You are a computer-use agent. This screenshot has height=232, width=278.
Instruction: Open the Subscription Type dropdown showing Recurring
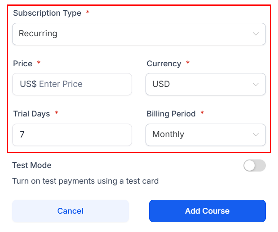coord(135,34)
